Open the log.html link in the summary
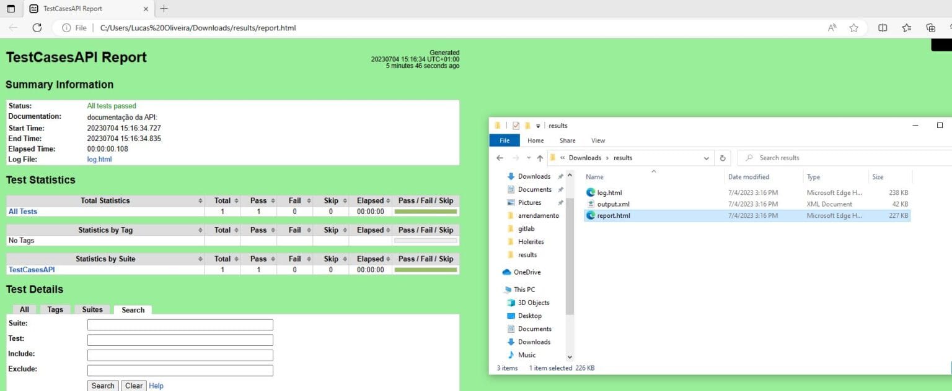Viewport: 952px width, 391px height. 99,159
